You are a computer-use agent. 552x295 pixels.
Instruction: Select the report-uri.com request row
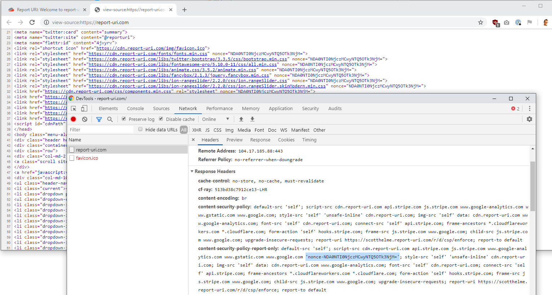click(x=128, y=150)
